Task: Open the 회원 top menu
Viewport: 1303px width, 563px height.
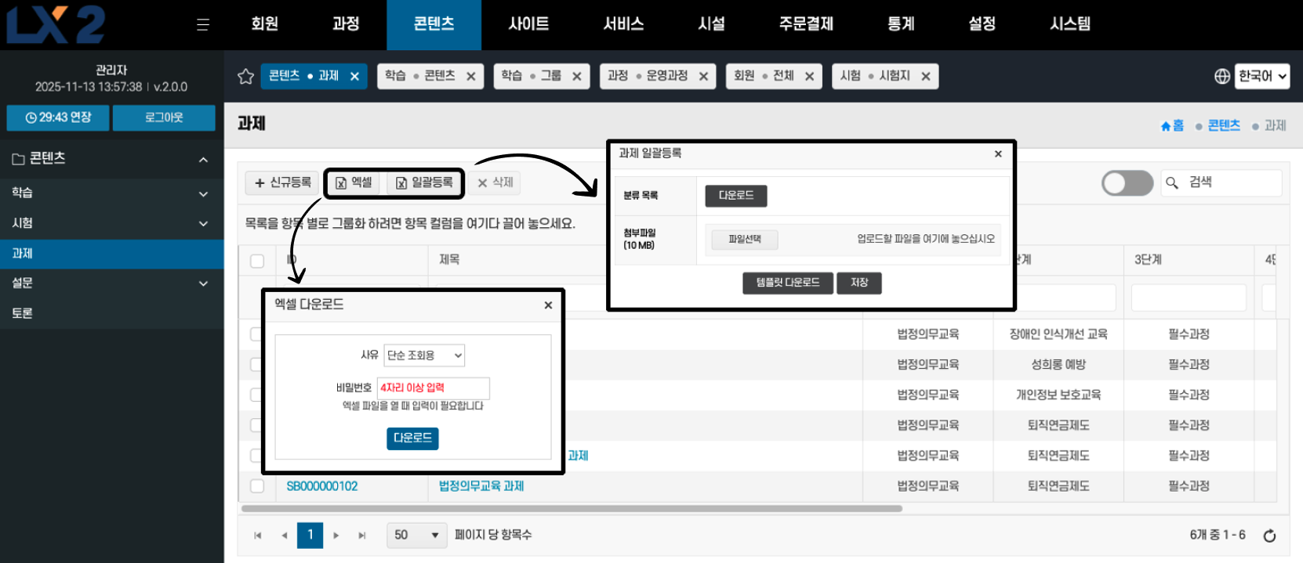Action: point(265,24)
